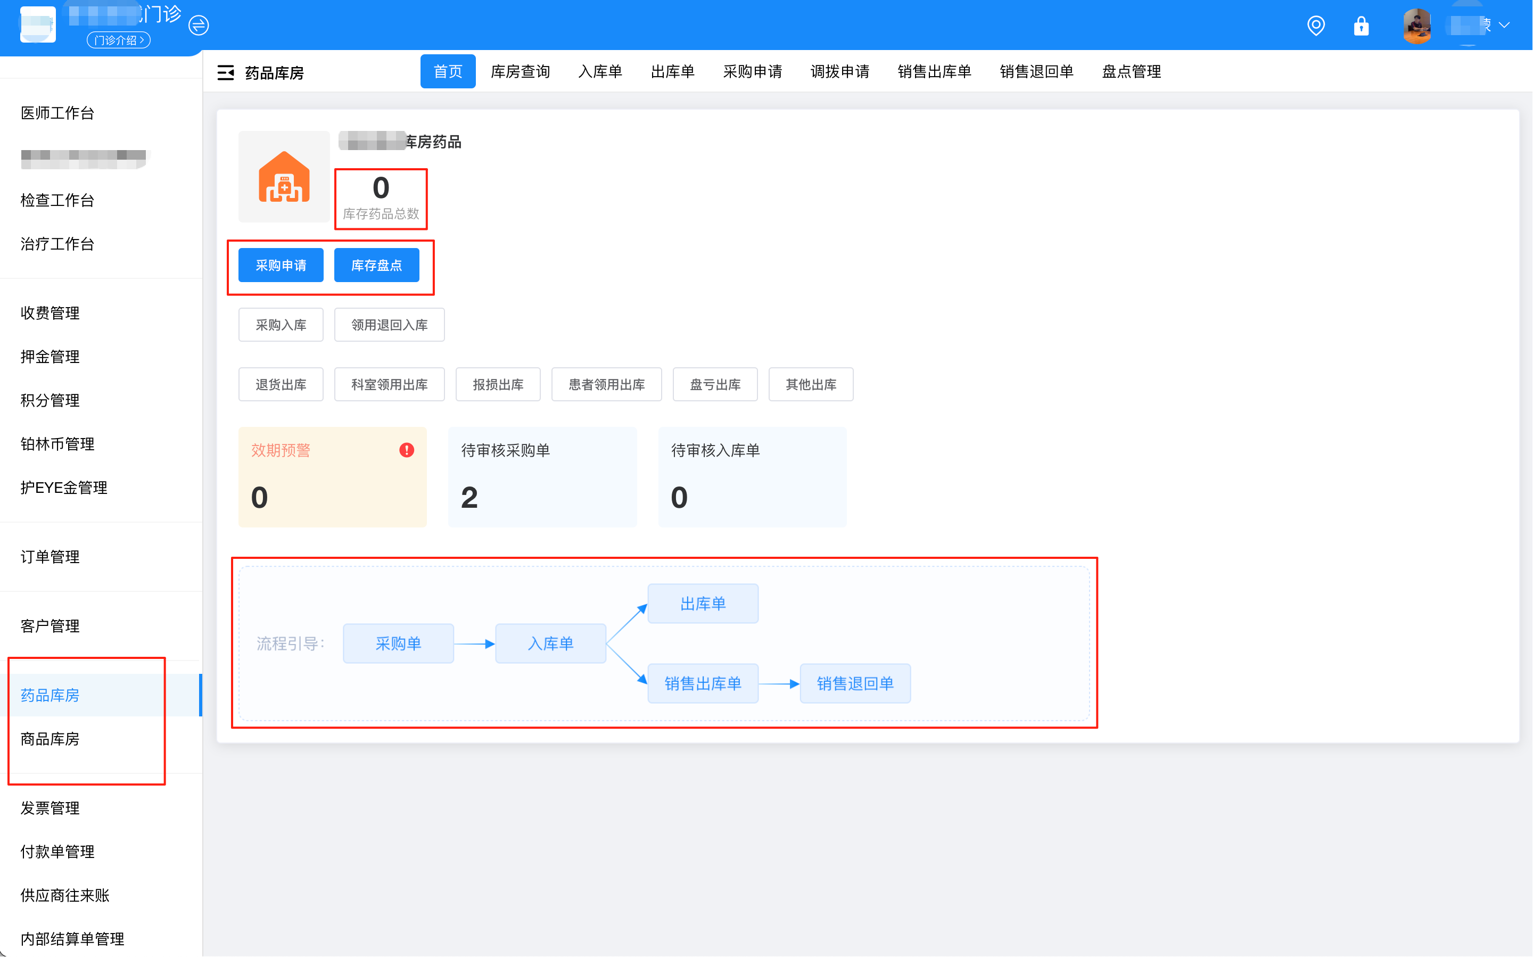Click the clinic logo at top left
Viewport: 1533px width, 957px height.
37,24
